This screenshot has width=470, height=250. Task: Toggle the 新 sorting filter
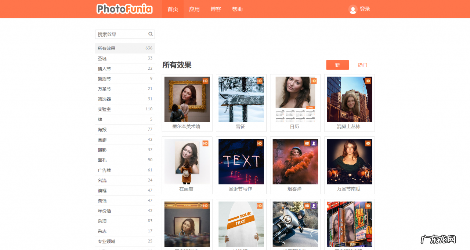click(x=337, y=65)
